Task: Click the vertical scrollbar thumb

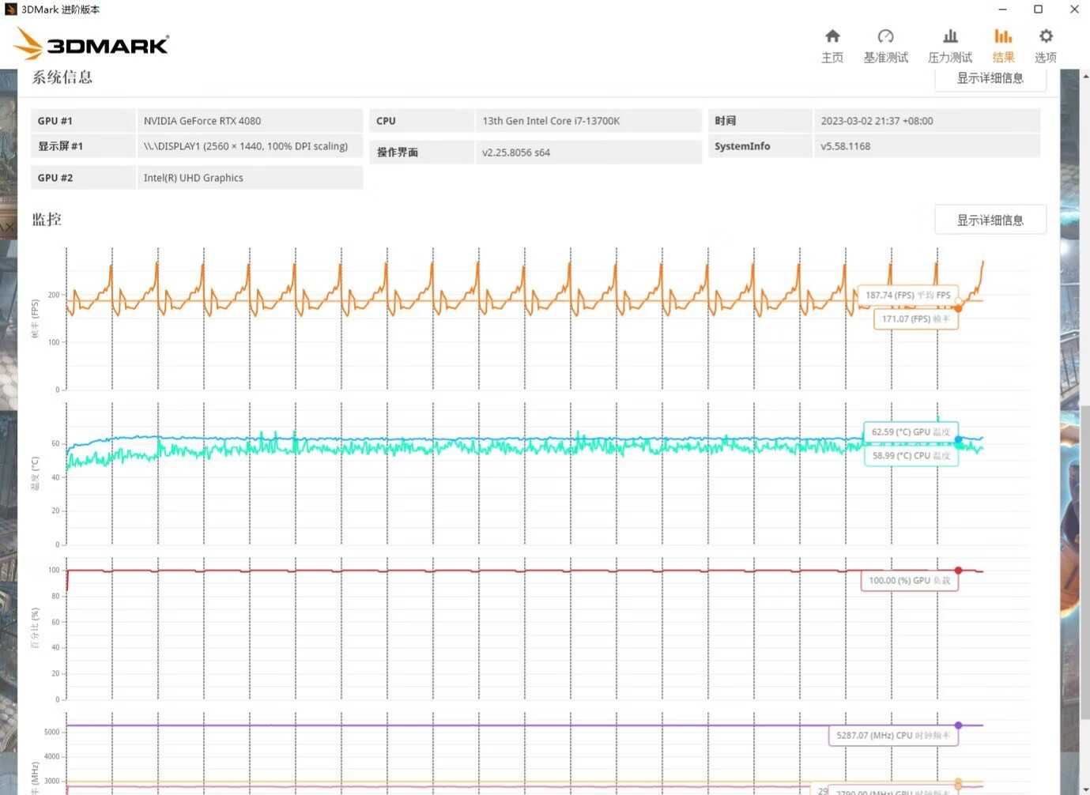Action: tap(1085, 561)
